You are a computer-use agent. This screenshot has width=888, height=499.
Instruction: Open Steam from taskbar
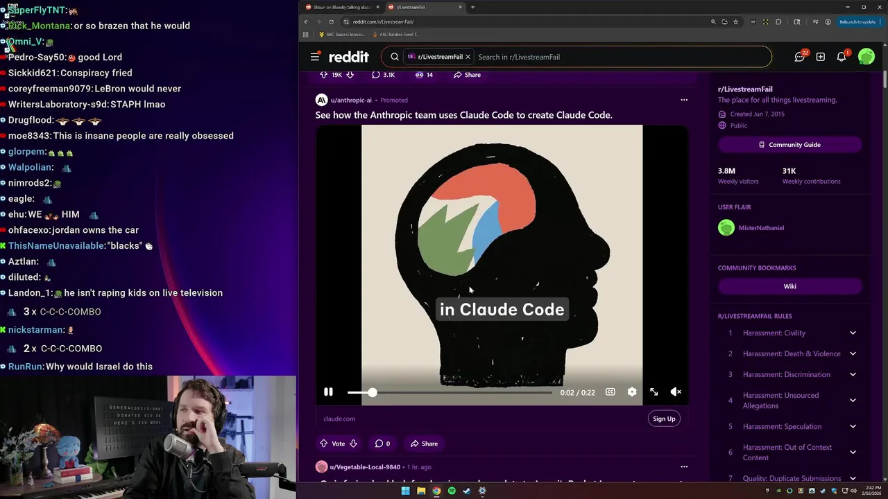[467, 491]
